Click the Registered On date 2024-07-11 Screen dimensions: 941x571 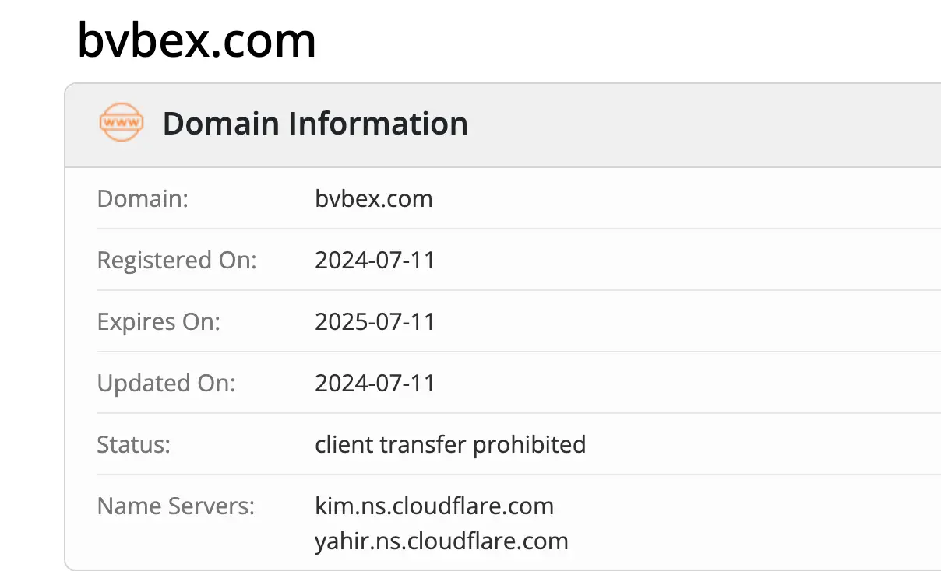coord(375,260)
